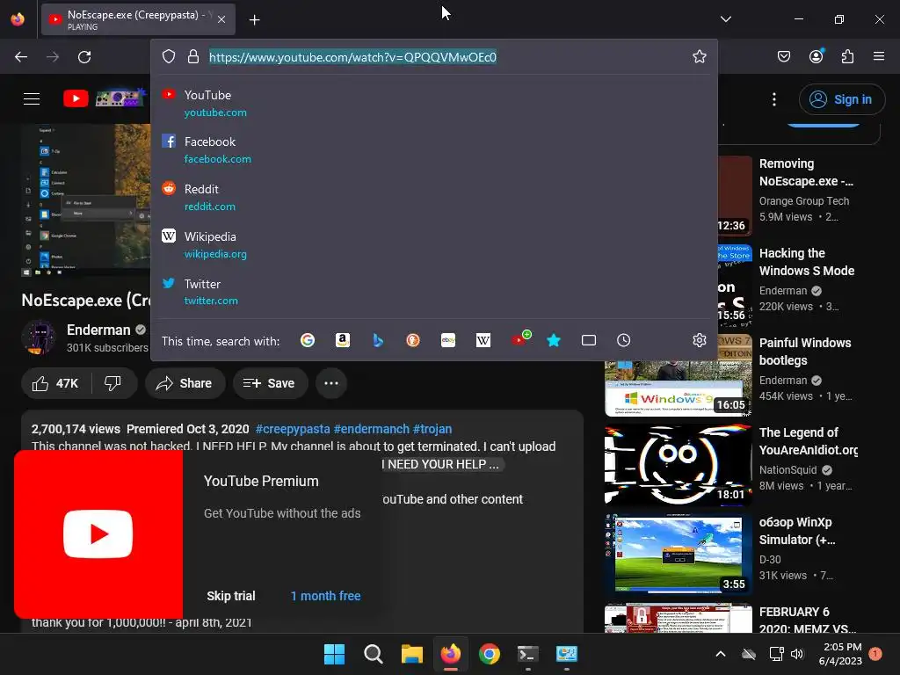Screen dimensions: 900x675
Task: Open The Legend of YouAreAnIdiot thumbnail
Action: coord(678,465)
